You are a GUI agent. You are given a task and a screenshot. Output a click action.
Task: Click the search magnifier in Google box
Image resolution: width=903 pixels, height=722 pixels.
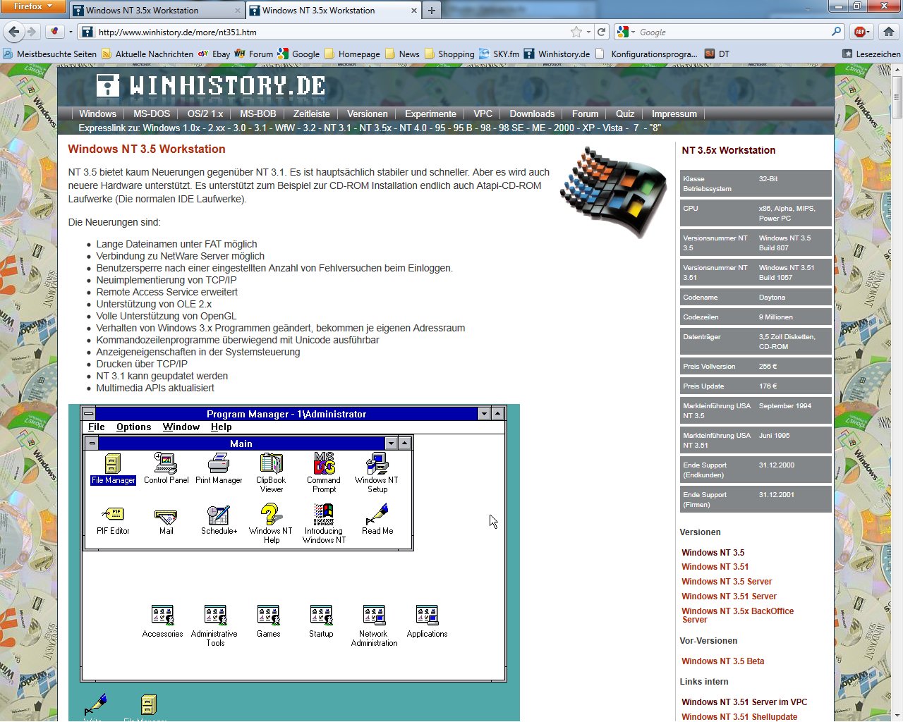836,32
